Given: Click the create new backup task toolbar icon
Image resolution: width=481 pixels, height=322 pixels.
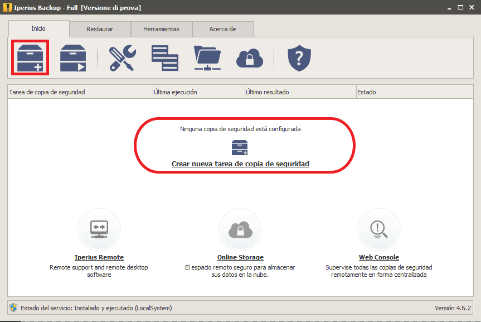Looking at the screenshot, I should click(x=30, y=58).
